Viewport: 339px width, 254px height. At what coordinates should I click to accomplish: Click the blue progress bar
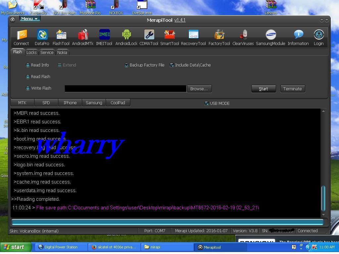(x=167, y=222)
